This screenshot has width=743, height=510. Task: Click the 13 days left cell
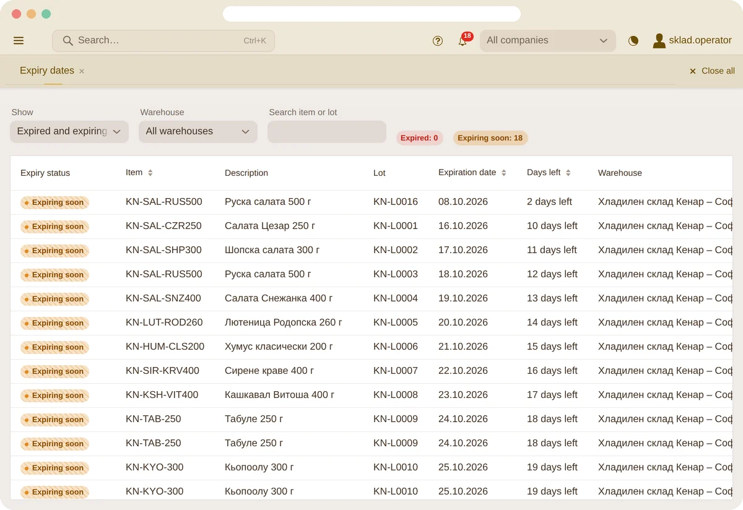552,298
